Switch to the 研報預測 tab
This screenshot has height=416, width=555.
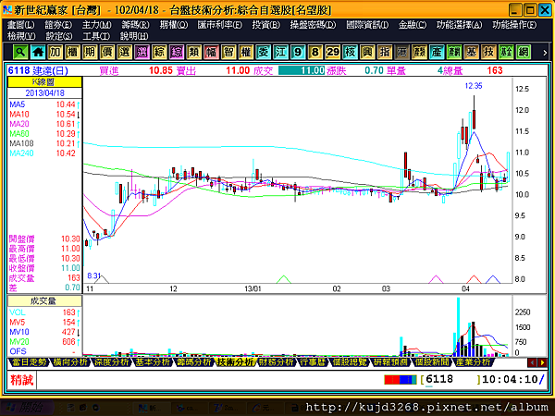(x=390, y=361)
